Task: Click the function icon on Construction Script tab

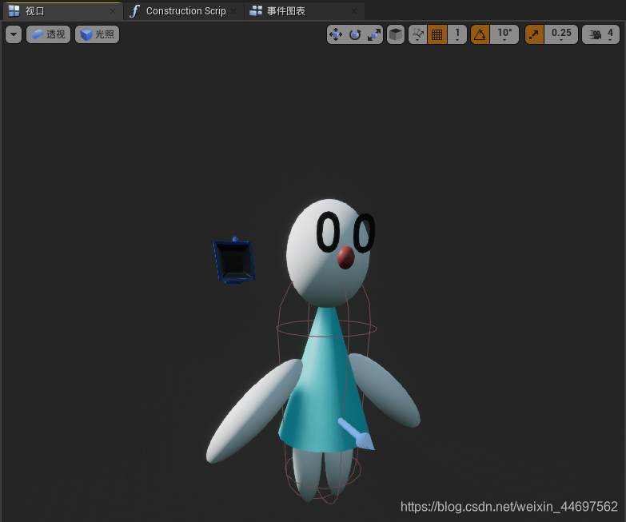Action: point(135,11)
